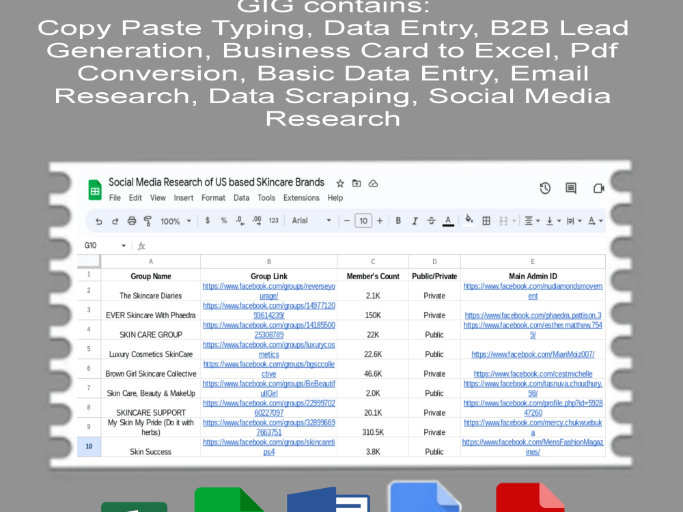
Task: Click the select-all corner box
Action: [89, 261]
